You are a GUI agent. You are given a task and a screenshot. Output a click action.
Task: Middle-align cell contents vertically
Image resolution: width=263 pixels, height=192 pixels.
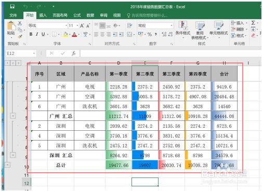102,25
